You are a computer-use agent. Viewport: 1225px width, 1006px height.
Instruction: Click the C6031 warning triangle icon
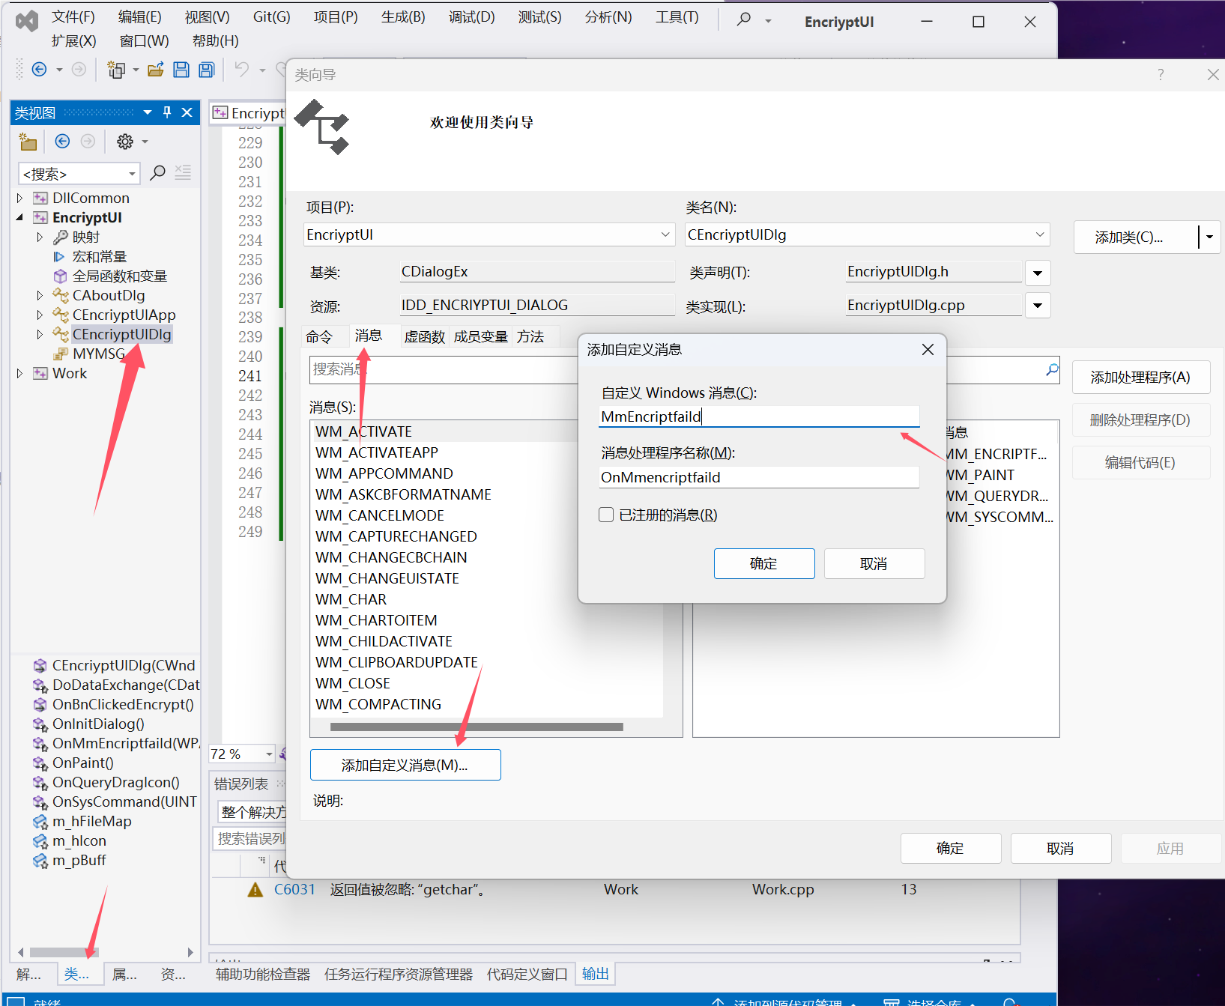click(255, 890)
